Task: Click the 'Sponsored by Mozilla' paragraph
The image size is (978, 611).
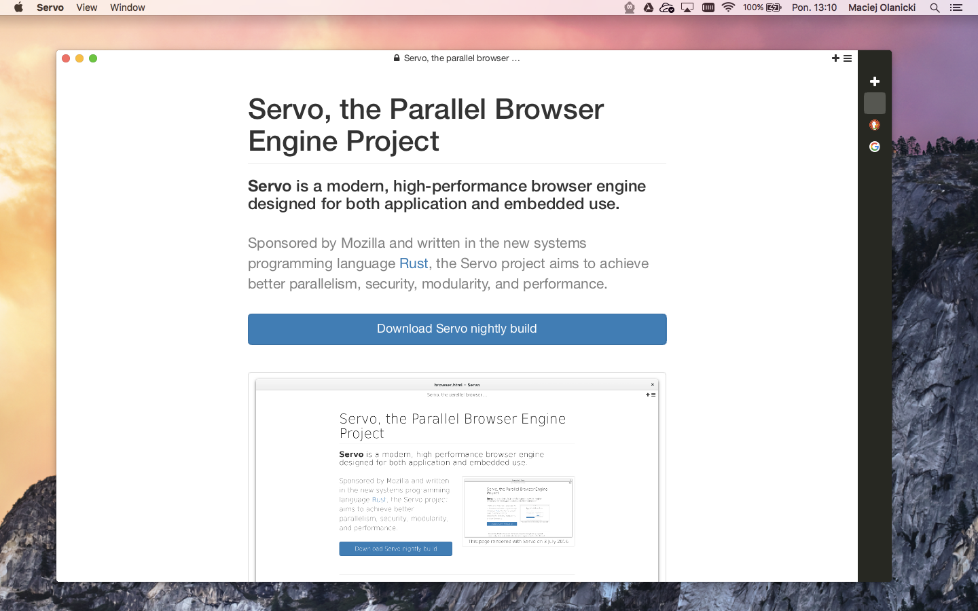Action: coord(448,263)
